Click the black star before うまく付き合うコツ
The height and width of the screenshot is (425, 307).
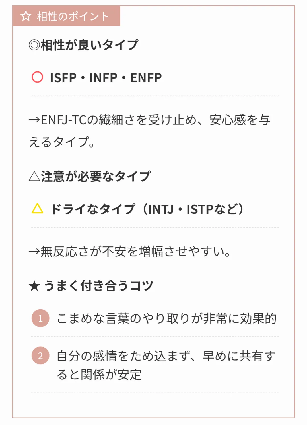(34, 286)
